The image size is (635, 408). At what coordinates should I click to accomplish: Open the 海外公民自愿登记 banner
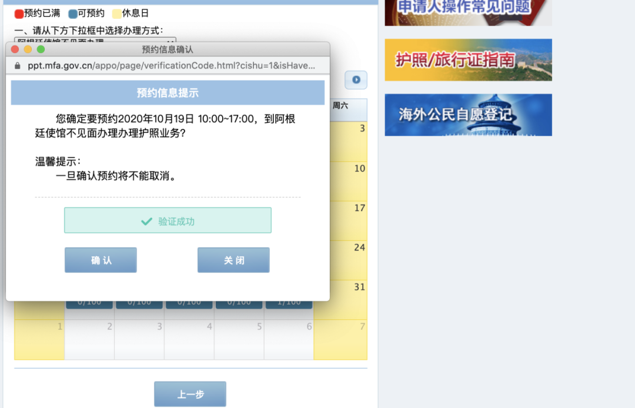point(468,114)
